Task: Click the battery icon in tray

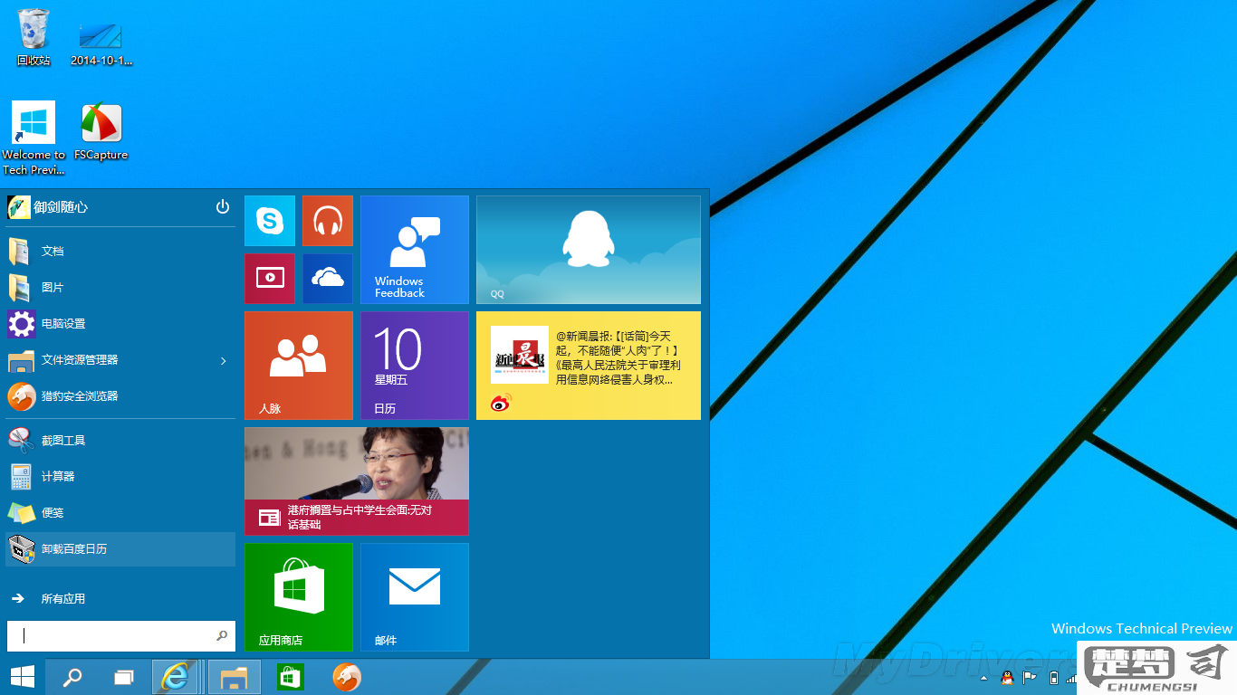Action: [x=1052, y=677]
